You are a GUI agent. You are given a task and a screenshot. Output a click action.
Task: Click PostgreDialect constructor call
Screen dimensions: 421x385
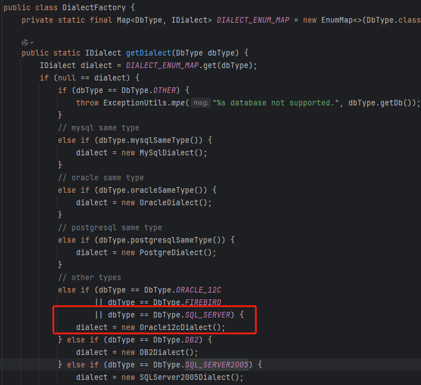point(177,252)
